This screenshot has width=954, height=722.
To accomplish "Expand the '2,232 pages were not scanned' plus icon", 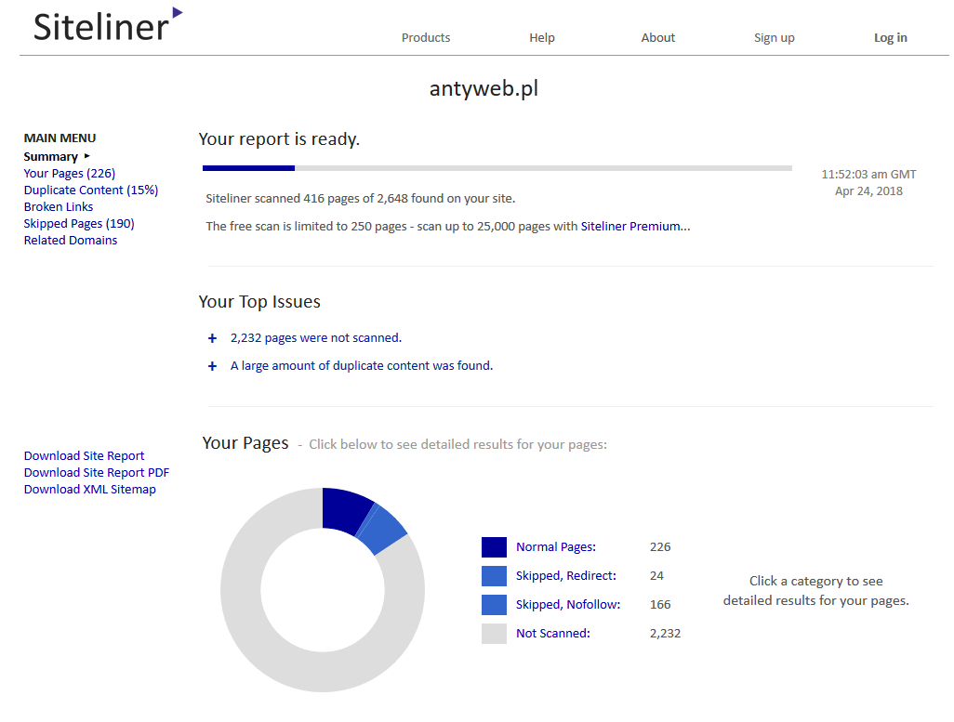I will pos(212,338).
